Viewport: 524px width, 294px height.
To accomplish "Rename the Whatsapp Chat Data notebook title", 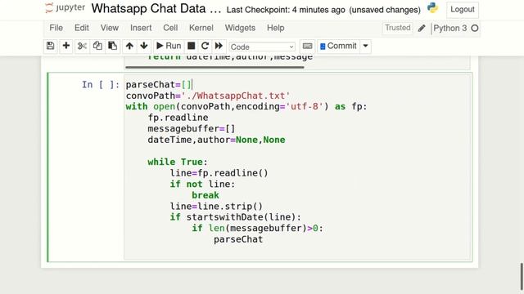I will 156,9.
